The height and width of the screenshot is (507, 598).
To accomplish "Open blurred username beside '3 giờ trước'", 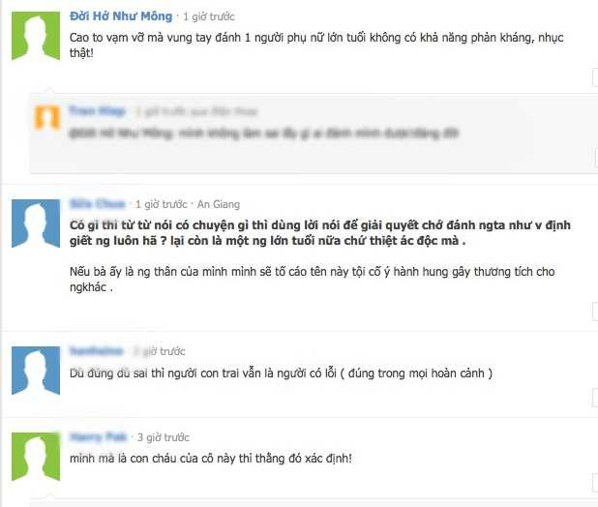I will [99, 437].
